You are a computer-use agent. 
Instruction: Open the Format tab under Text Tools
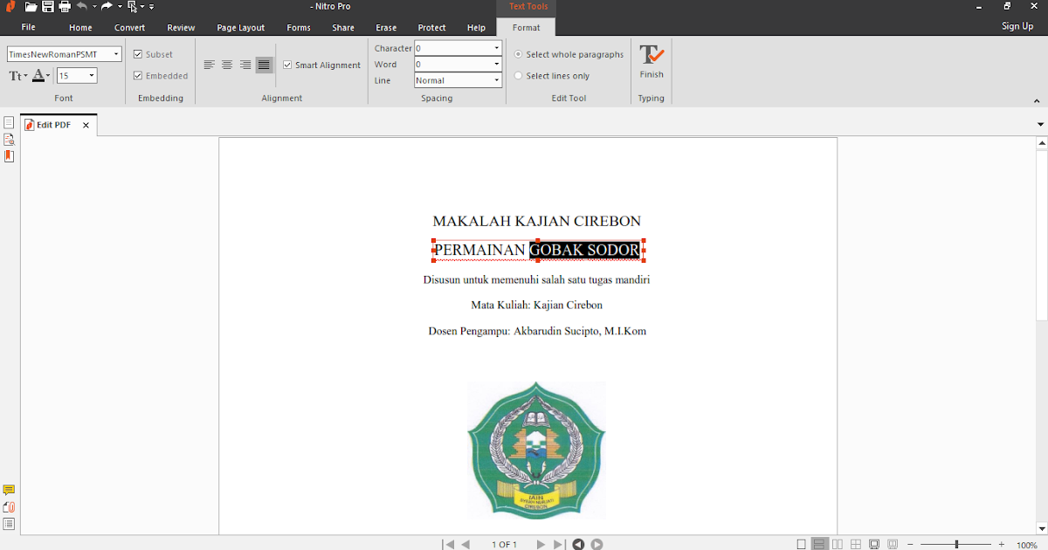pyautogui.click(x=527, y=27)
